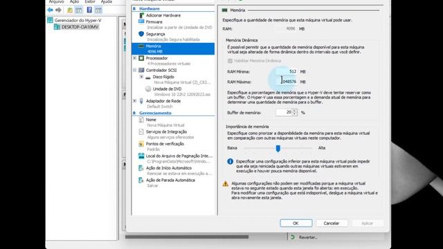The image size is (443, 249).
Task: Collapse the Gerenciamento section header
Action: tap(134, 113)
